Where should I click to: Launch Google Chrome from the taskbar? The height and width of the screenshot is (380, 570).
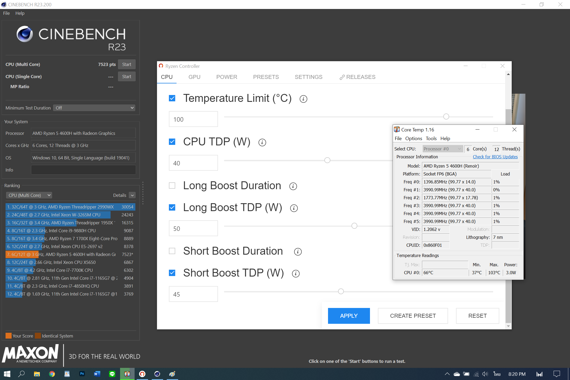tap(52, 374)
